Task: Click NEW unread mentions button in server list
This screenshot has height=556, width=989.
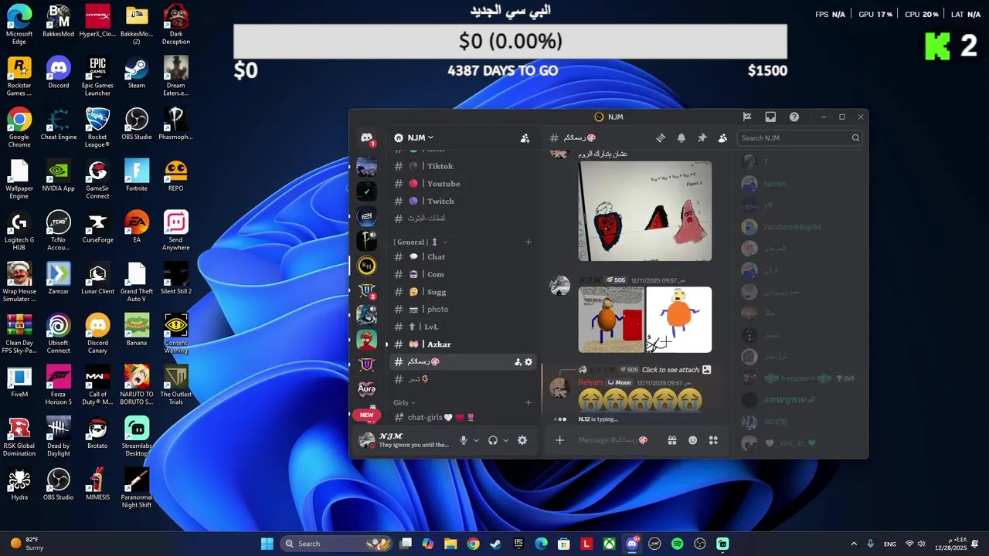Action: coord(366,415)
